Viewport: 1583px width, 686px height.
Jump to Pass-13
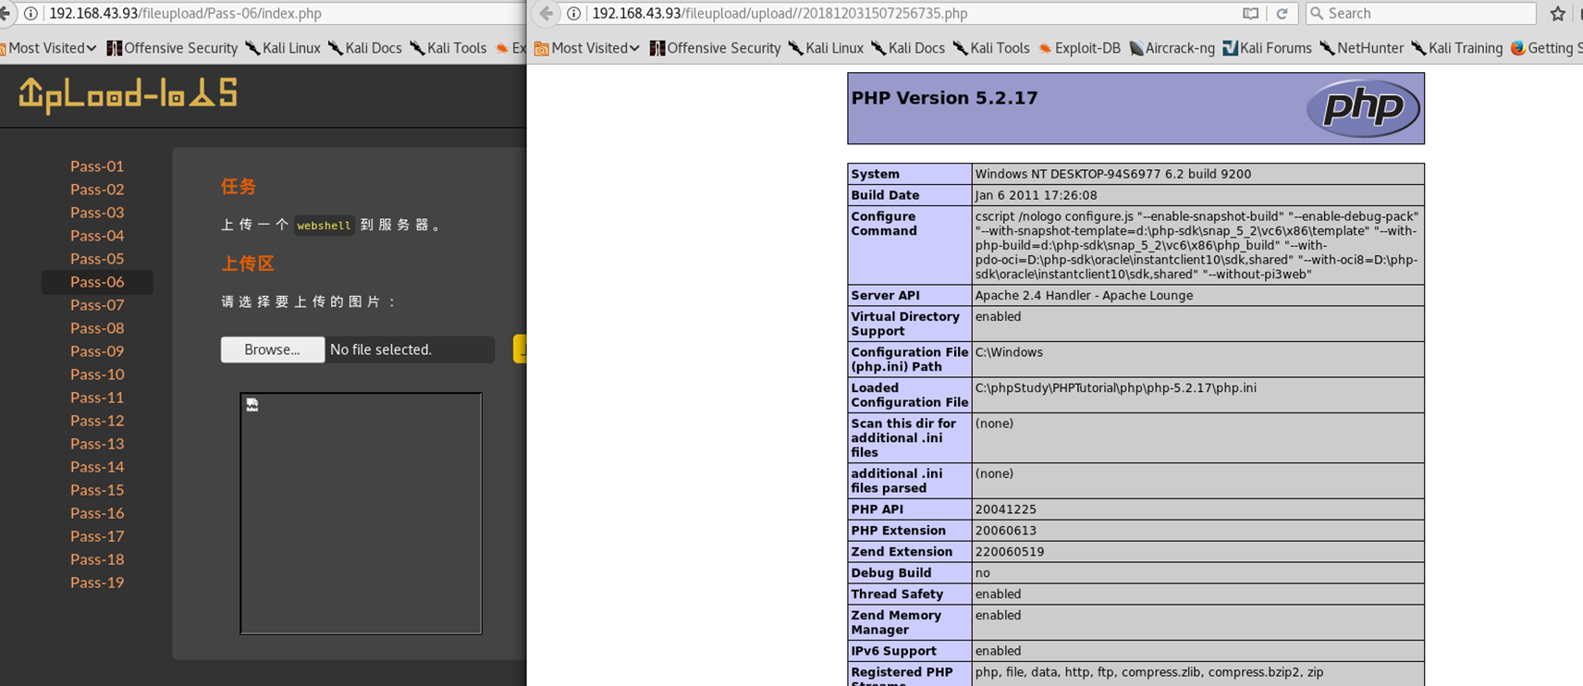click(97, 444)
